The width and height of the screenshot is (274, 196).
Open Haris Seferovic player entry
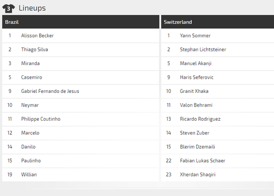click(197, 77)
